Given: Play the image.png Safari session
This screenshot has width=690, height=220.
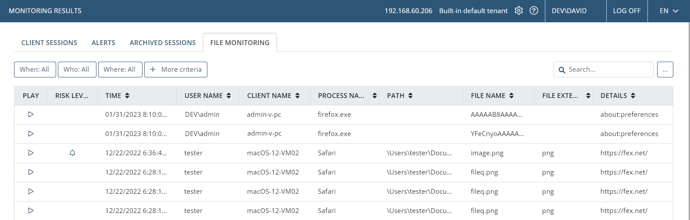Looking at the screenshot, I should (x=31, y=153).
